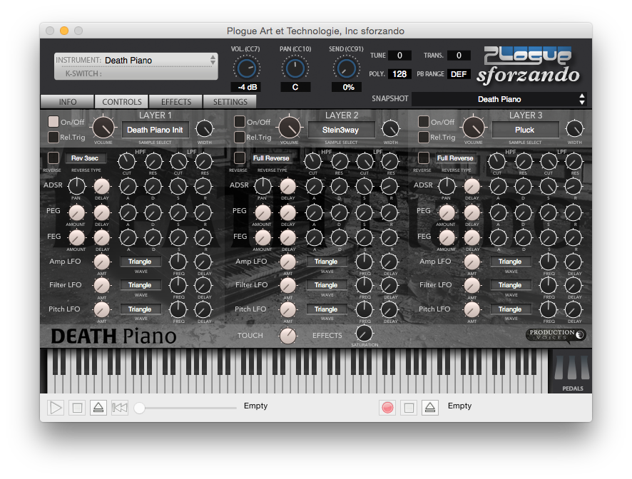The image size is (632, 479).
Task: Click the send readout '0%'
Action: pos(347,87)
